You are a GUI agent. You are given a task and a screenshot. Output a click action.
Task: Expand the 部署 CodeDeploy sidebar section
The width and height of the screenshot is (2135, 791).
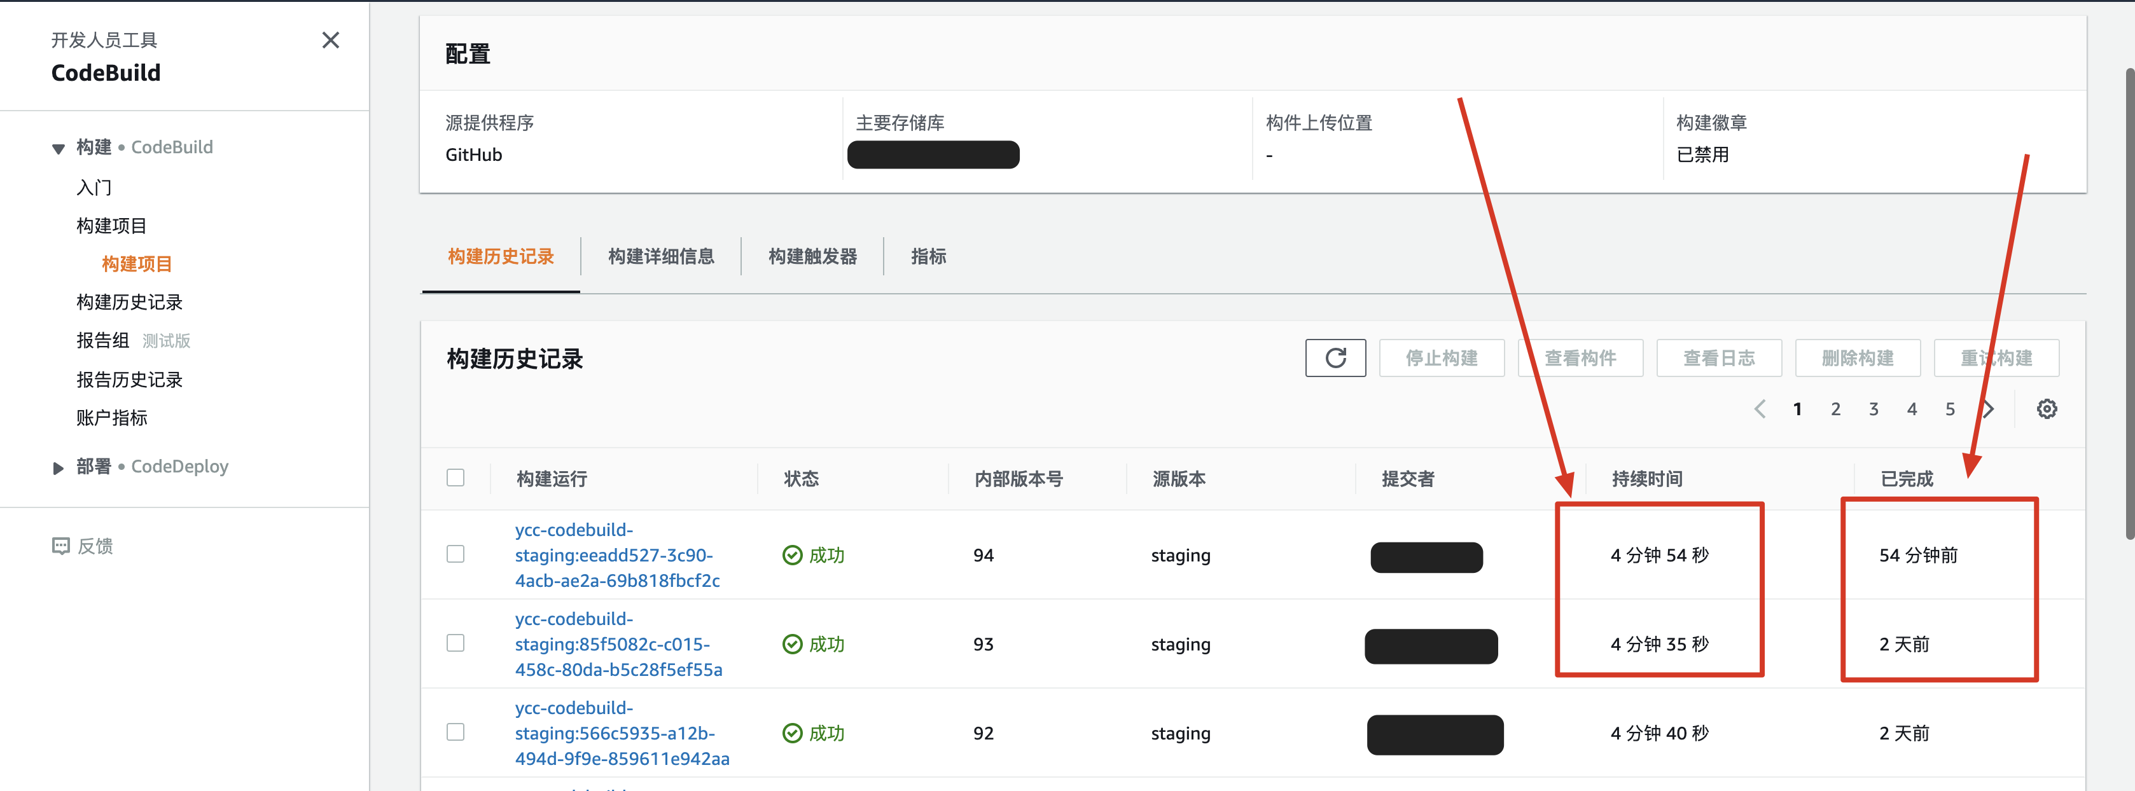click(x=58, y=468)
